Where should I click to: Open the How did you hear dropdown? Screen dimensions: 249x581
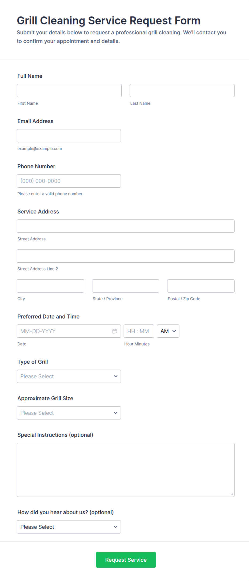click(69, 527)
